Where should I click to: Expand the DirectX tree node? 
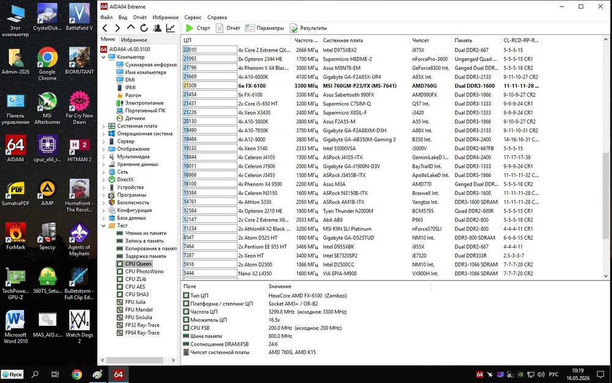pos(103,180)
